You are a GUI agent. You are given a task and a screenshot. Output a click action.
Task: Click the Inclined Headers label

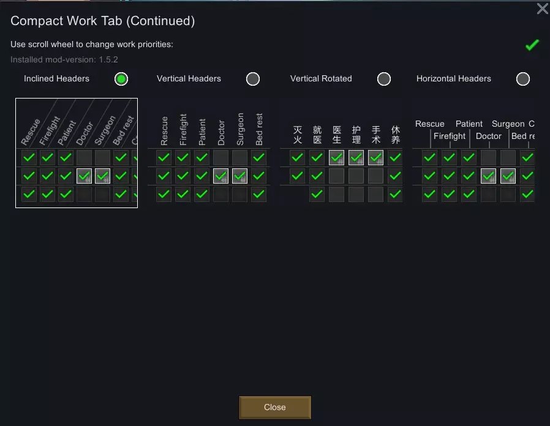pyautogui.click(x=56, y=78)
